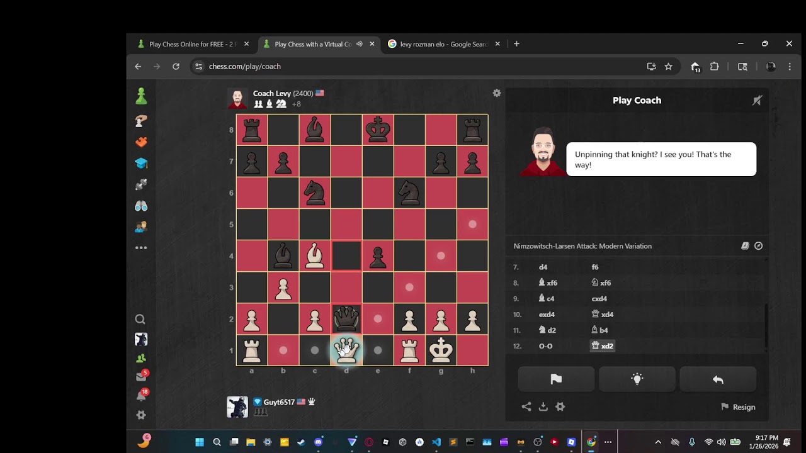The image size is (806, 453).
Task: Click the black pawn on e4
Action: click(x=378, y=256)
